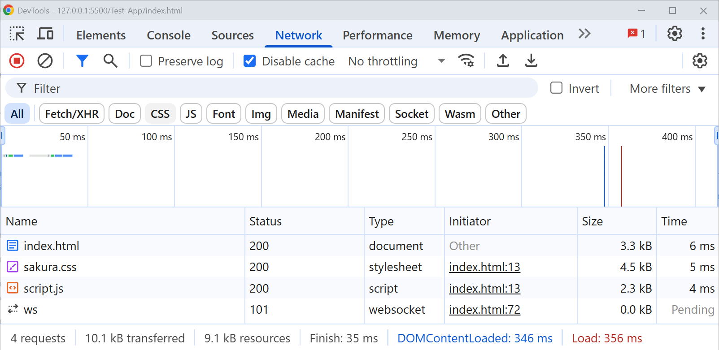The height and width of the screenshot is (350, 719).
Task: Stop recording the network log
Action: pos(17,60)
